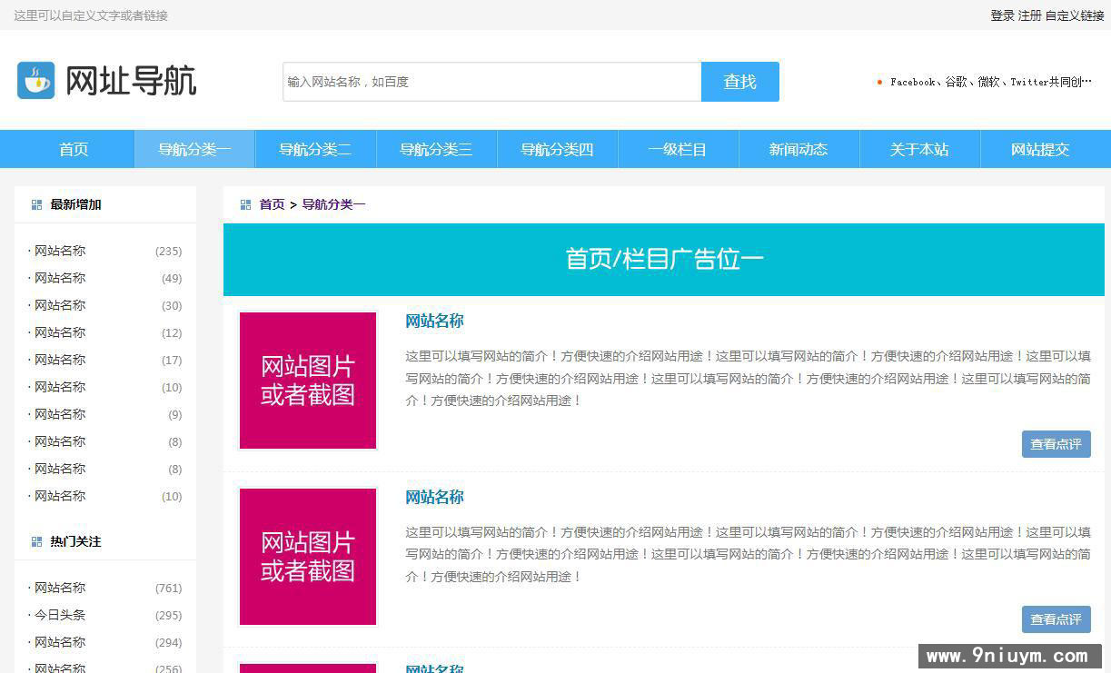1111x673 pixels.
Task: Click the coffee cup logo icon
Action: tap(35, 80)
